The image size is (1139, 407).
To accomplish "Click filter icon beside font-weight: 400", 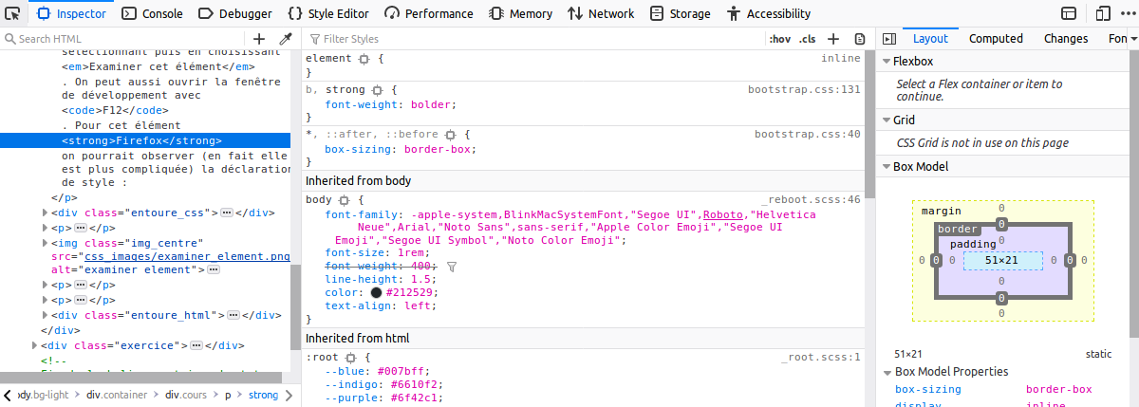I will 452,268.
